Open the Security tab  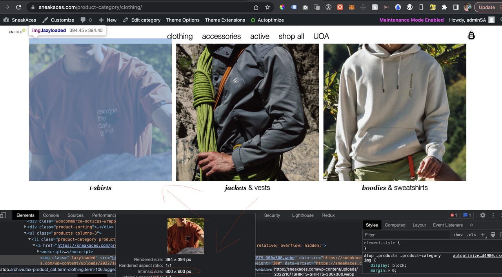point(272,215)
